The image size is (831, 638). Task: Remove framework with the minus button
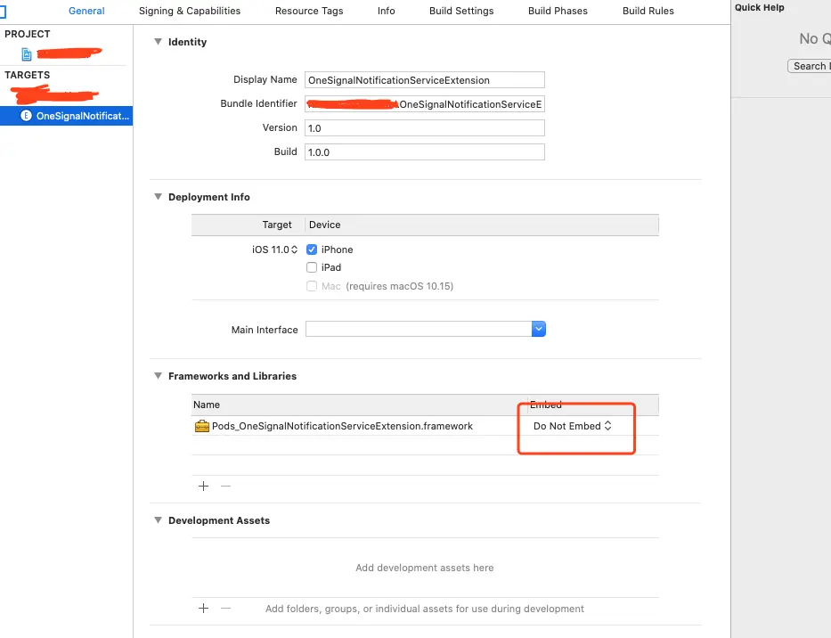coord(225,486)
